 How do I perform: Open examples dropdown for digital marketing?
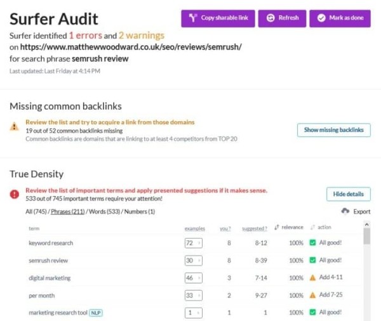(x=192, y=278)
